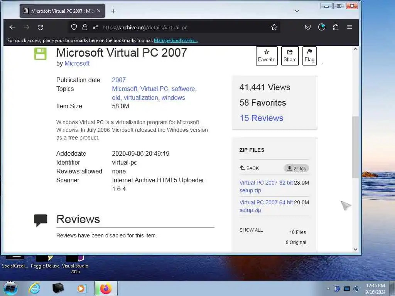
Task: Expand the list all tabs chevron
Action: tap(297, 11)
